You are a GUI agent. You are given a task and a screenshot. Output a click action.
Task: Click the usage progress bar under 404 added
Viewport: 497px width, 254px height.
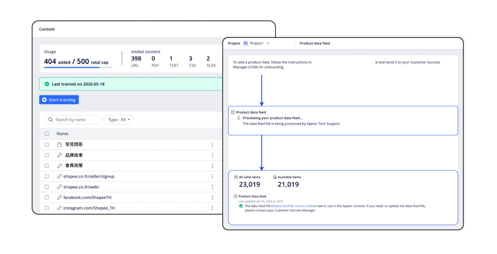click(x=78, y=67)
